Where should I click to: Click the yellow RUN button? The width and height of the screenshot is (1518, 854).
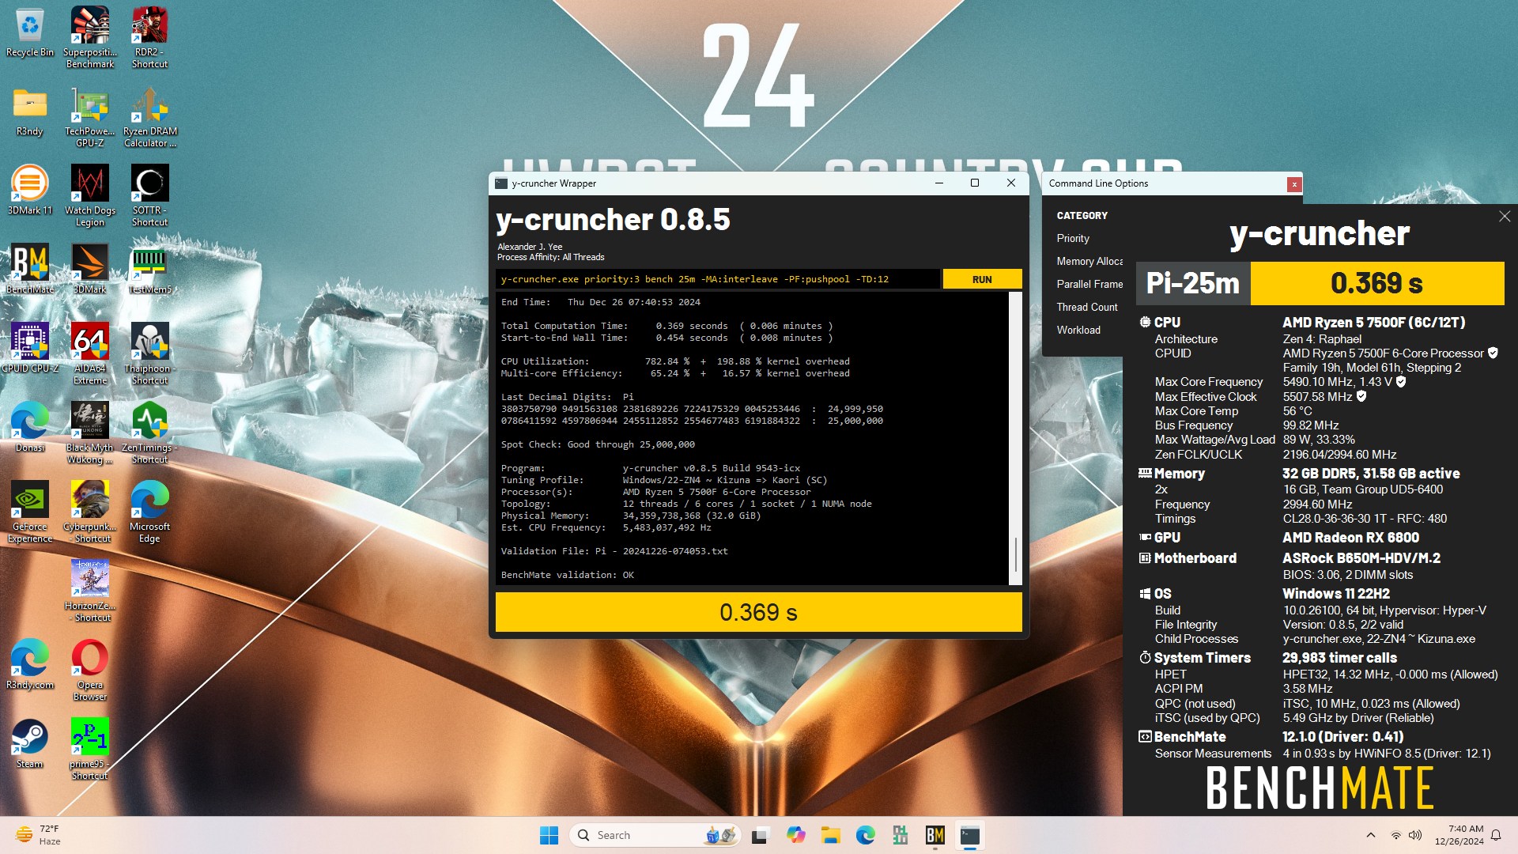tap(982, 279)
